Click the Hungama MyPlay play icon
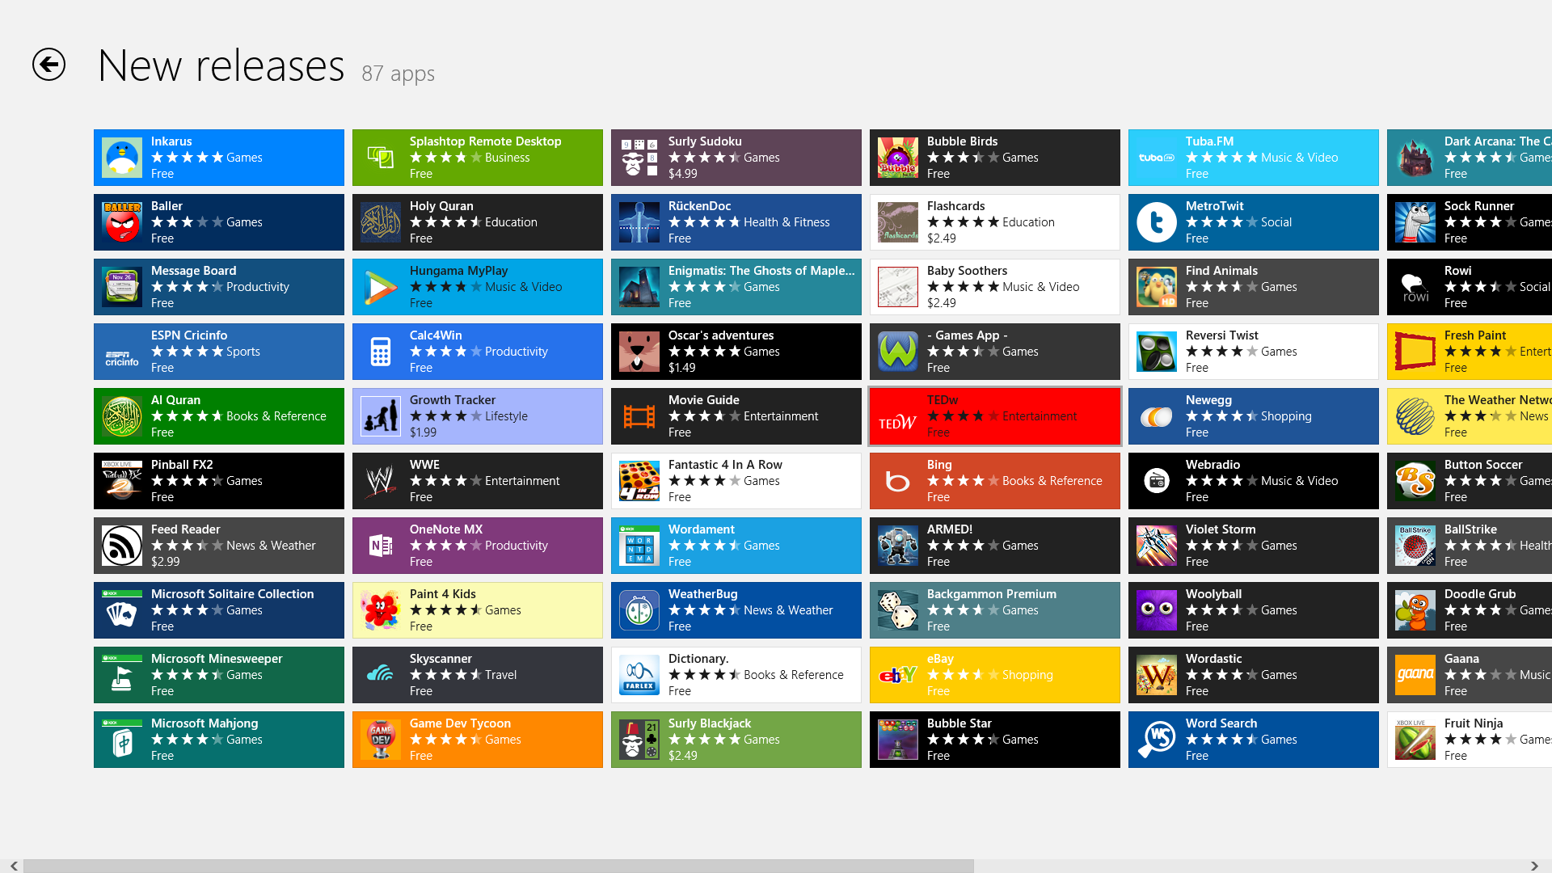Viewport: 1552px width, 873px height. (381, 287)
